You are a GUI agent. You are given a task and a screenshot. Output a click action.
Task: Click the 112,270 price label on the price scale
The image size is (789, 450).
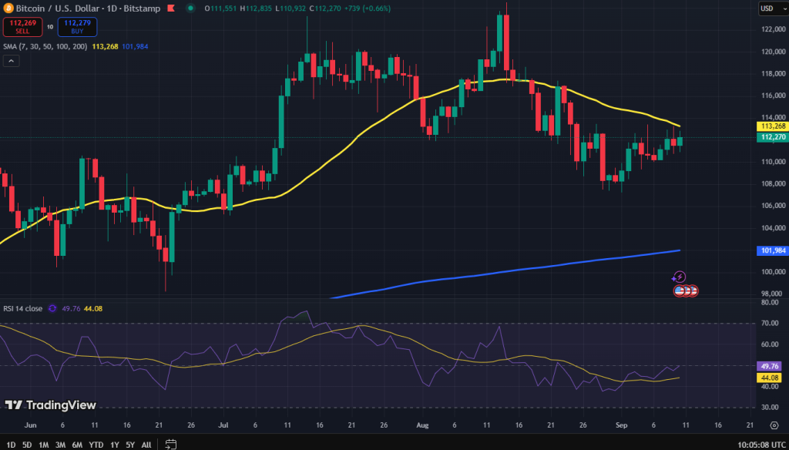point(771,137)
